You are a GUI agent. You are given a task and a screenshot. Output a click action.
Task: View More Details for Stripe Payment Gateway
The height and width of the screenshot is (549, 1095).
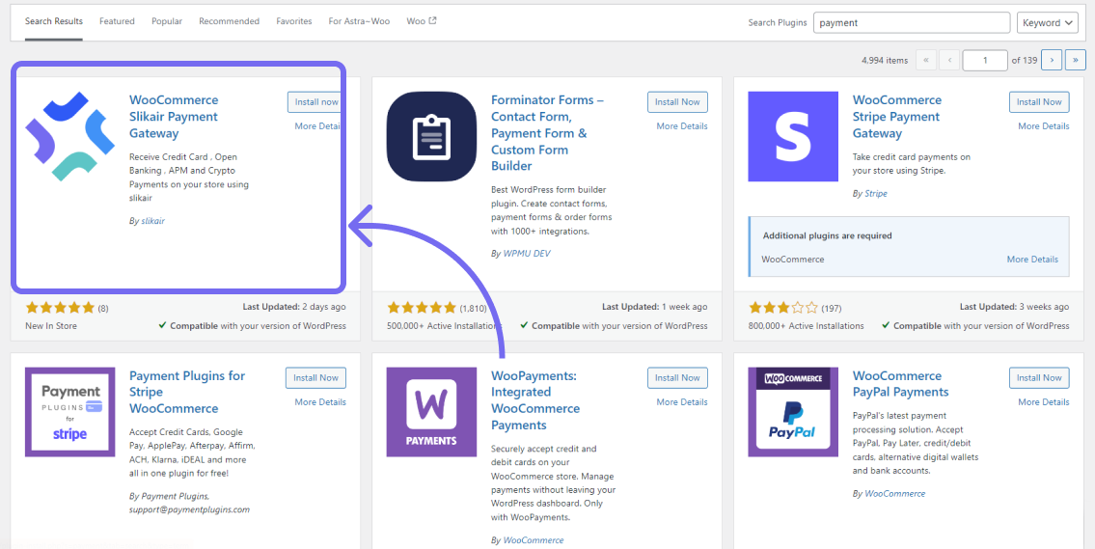click(1043, 126)
